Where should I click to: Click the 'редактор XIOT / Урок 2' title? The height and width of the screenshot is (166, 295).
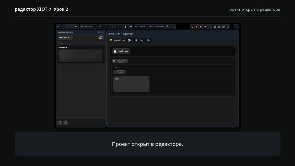[41, 9]
